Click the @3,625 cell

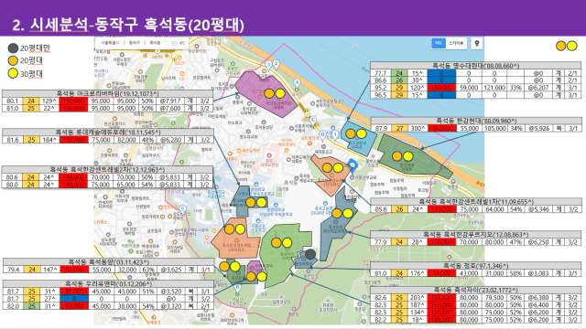coord(171,270)
